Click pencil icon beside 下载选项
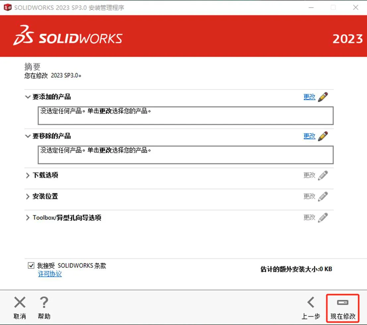Viewport: 367px width, 325px height. pos(323,175)
